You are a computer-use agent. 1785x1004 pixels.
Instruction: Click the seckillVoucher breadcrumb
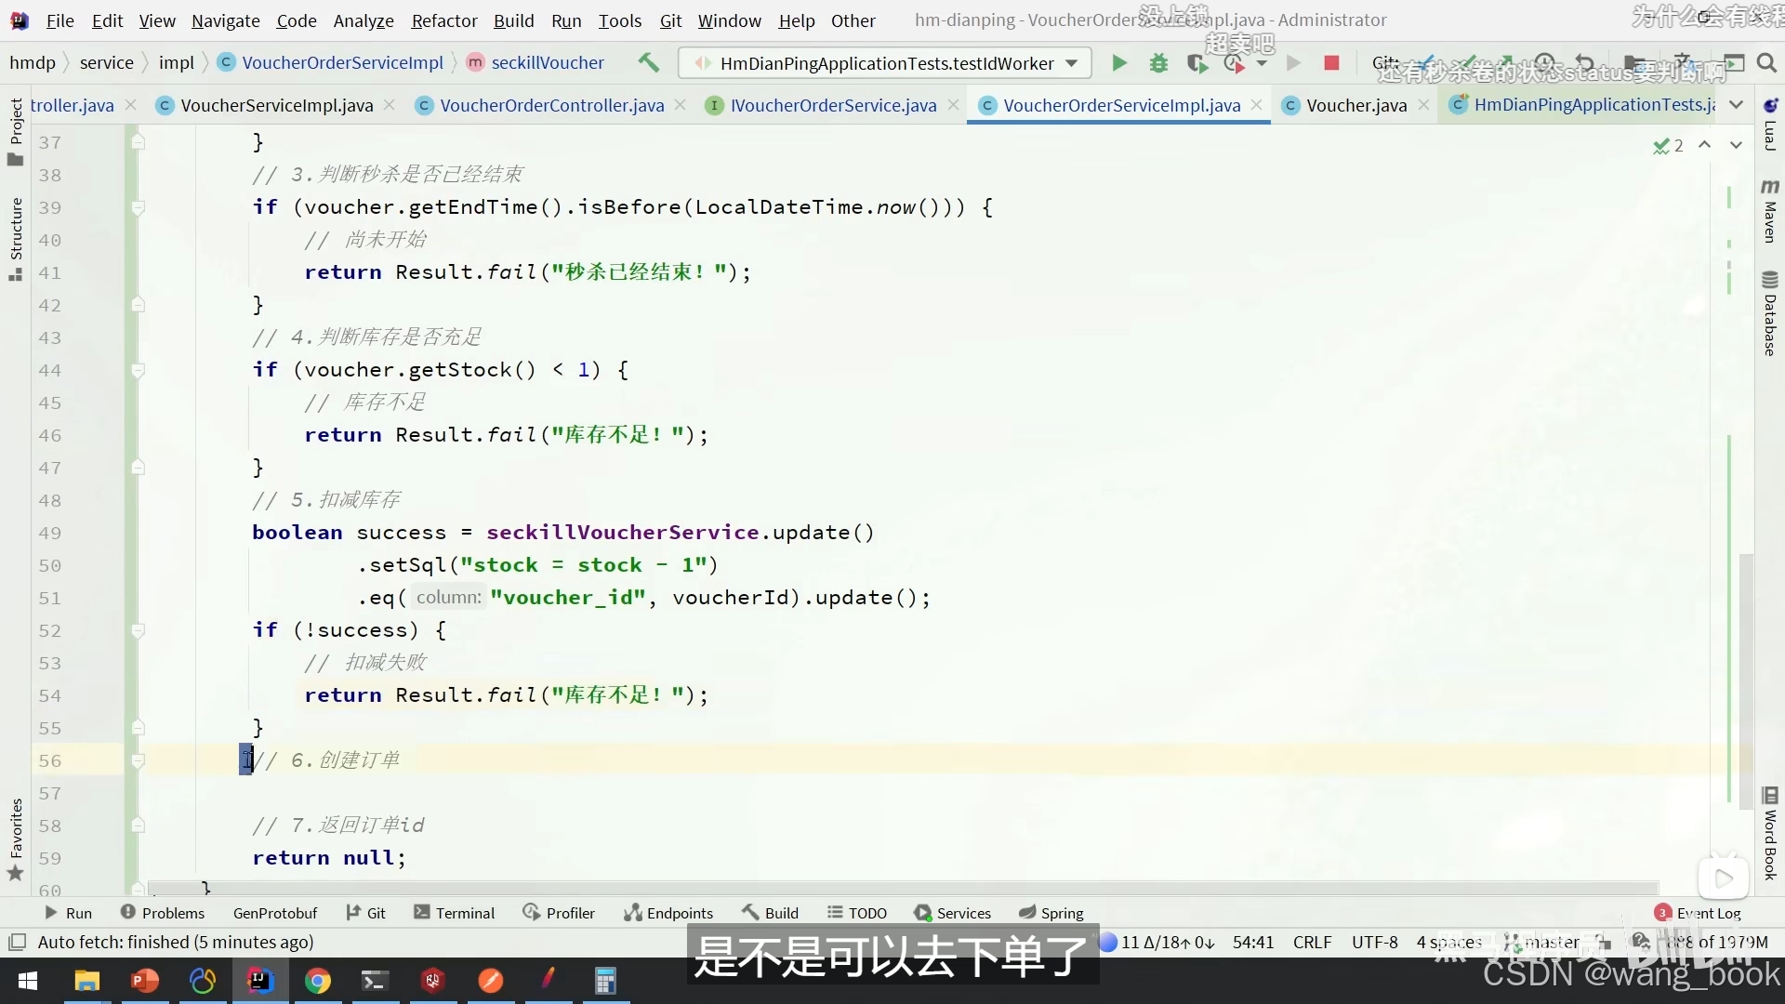(547, 62)
